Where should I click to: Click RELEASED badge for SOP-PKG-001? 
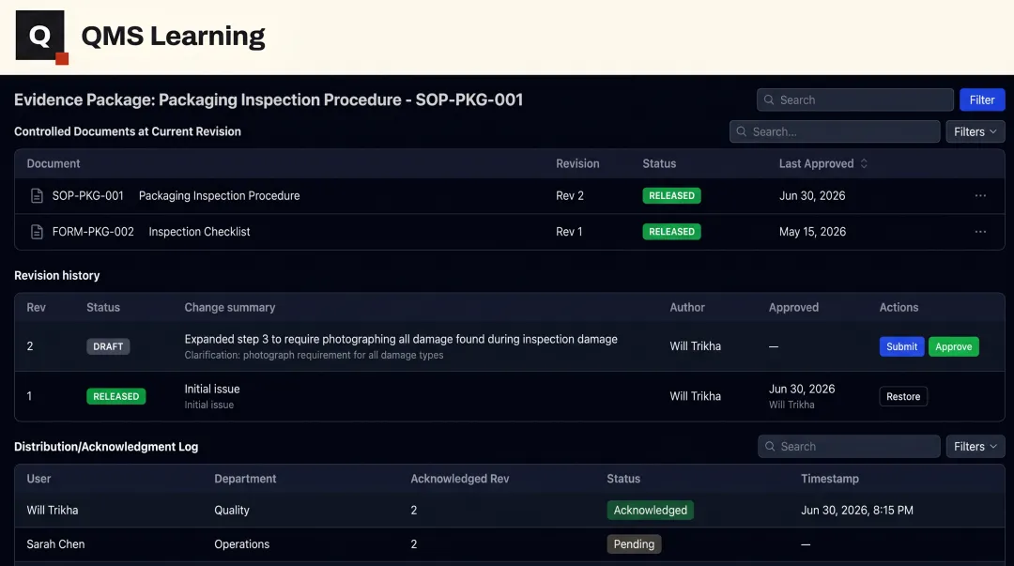pyautogui.click(x=671, y=196)
